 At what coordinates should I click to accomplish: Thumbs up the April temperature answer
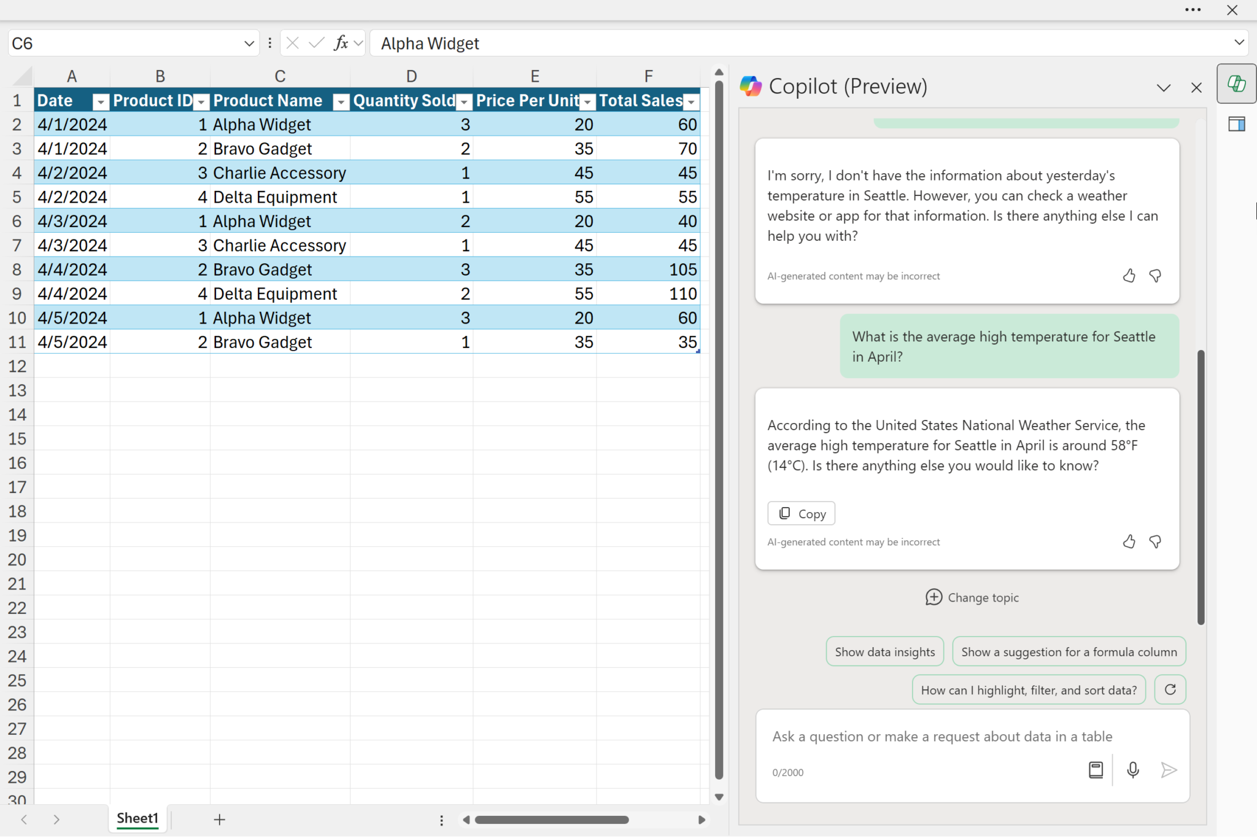coord(1129,541)
